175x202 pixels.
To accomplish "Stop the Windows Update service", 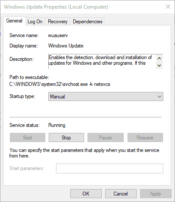I will pos(66,138).
